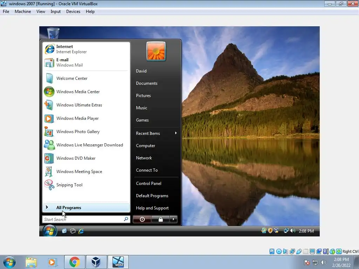Launch Windows Mail E-mail entry

click(x=86, y=62)
